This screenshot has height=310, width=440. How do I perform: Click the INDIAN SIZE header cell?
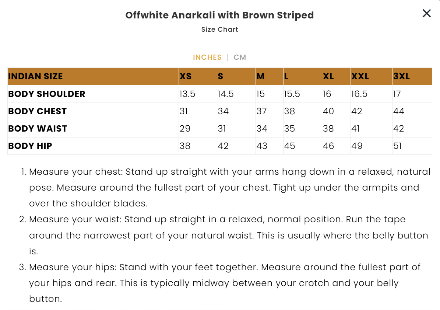[93, 76]
